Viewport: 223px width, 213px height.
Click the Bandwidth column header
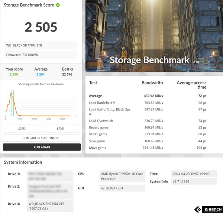point(152,83)
